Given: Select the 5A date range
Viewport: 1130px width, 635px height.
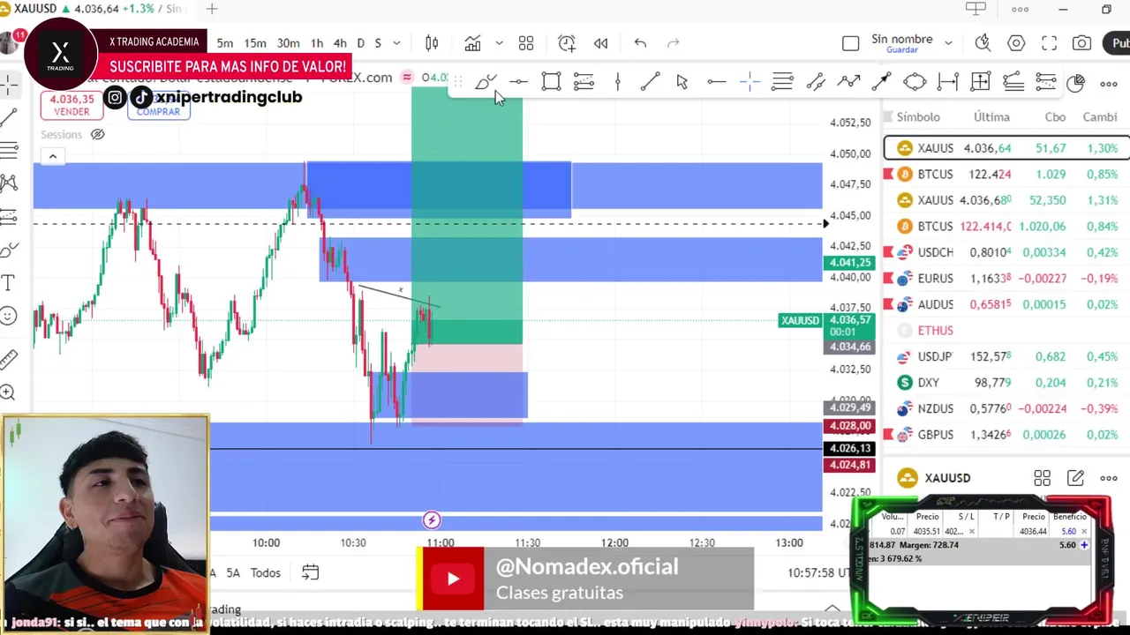Looking at the screenshot, I should coord(233,573).
